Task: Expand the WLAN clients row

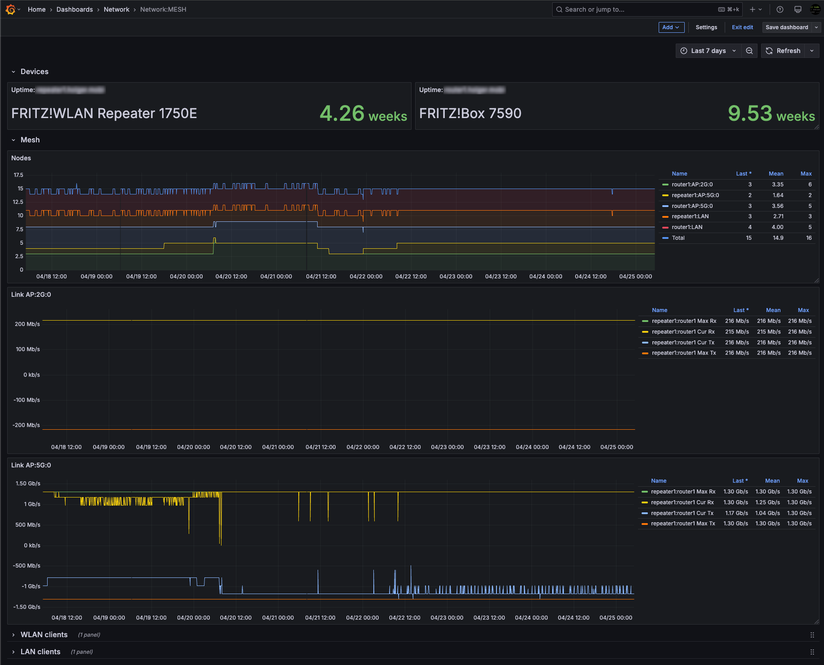Action: [44, 634]
